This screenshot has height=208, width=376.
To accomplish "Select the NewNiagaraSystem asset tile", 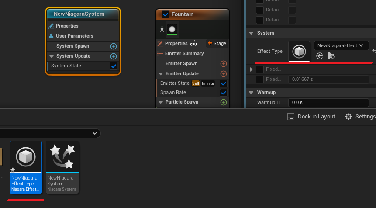I will pyautogui.click(x=62, y=167).
